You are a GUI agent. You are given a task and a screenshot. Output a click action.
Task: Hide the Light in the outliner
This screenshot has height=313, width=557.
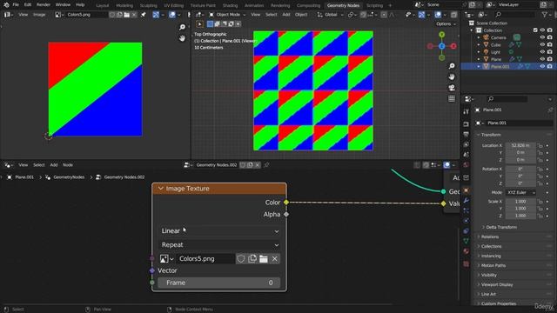[x=542, y=52]
